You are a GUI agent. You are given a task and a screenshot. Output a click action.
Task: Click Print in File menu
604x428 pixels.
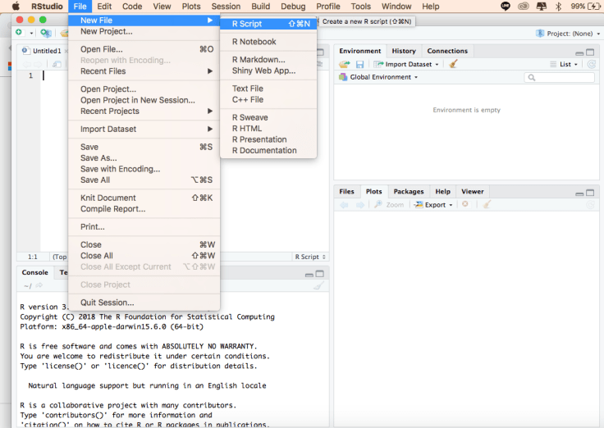[144, 226]
